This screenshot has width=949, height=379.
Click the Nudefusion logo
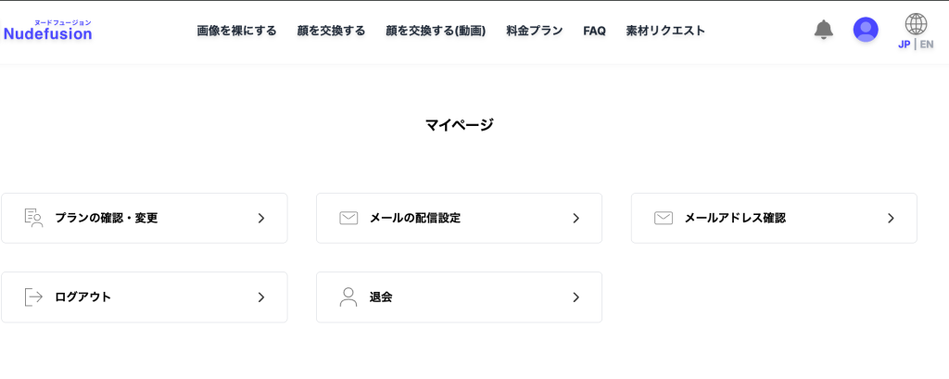[x=48, y=32]
